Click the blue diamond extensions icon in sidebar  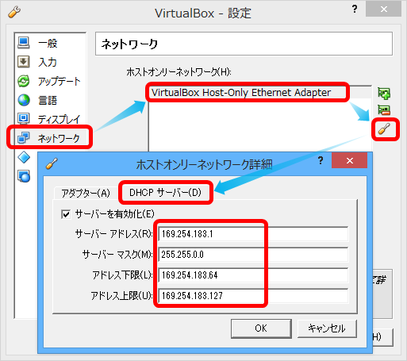[x=24, y=158]
